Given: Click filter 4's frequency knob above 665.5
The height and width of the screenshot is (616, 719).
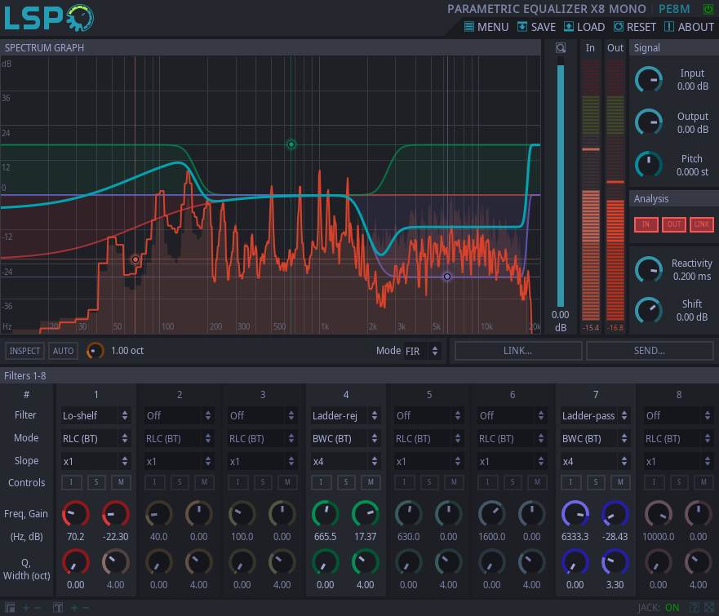Looking at the screenshot, I should coord(325,514).
